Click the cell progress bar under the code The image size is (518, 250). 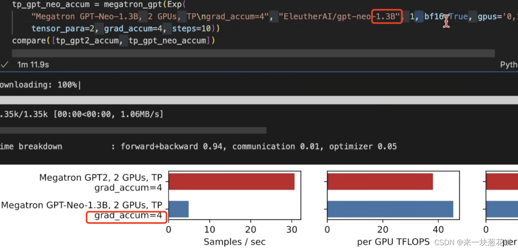(253, 53)
